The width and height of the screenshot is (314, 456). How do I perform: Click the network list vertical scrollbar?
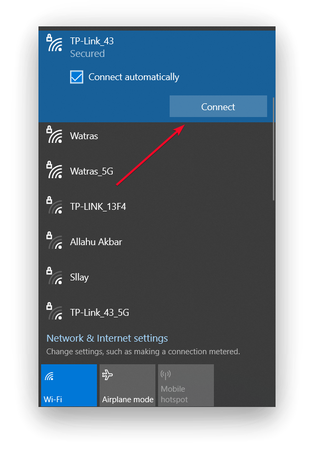coord(273,149)
